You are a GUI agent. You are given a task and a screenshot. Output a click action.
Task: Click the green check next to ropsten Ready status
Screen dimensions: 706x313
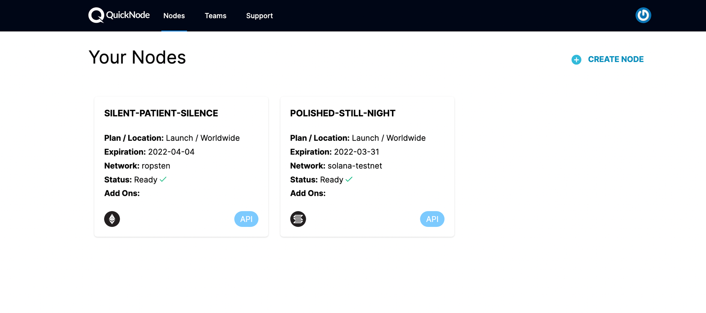(x=163, y=179)
